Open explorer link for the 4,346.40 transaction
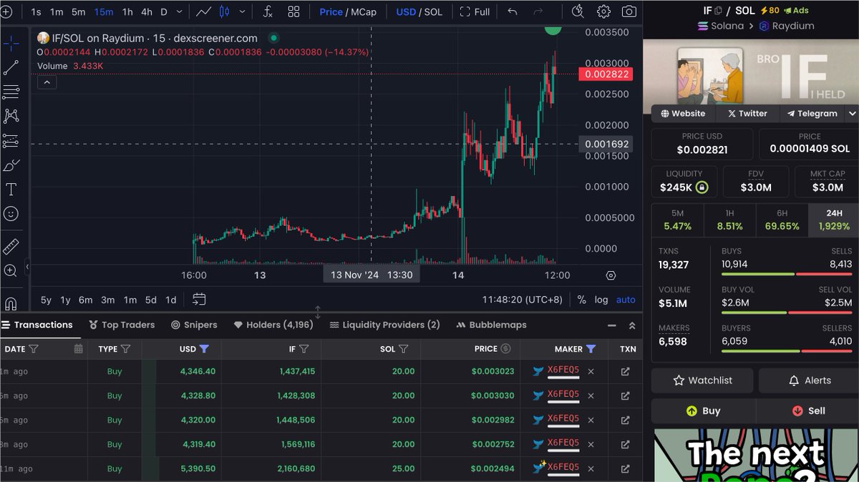The height and width of the screenshot is (482, 859). pyautogui.click(x=625, y=372)
